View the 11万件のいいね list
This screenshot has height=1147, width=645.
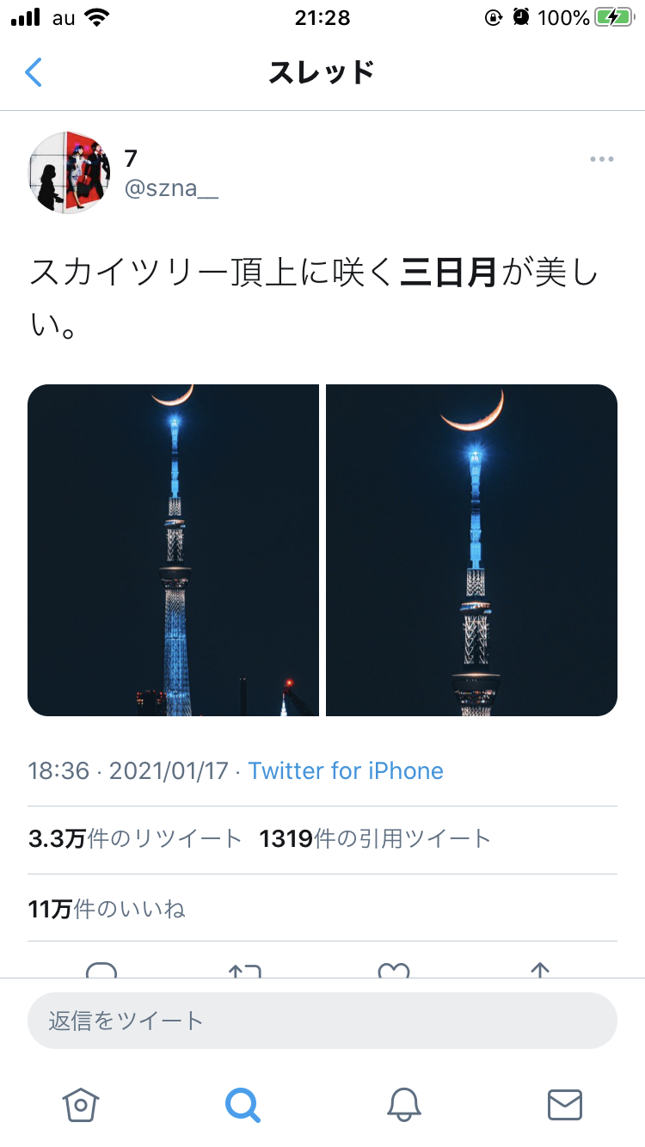pos(107,908)
